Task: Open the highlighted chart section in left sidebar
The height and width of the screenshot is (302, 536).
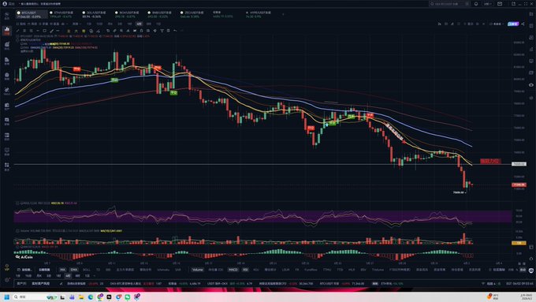Action: pyautogui.click(x=7, y=31)
